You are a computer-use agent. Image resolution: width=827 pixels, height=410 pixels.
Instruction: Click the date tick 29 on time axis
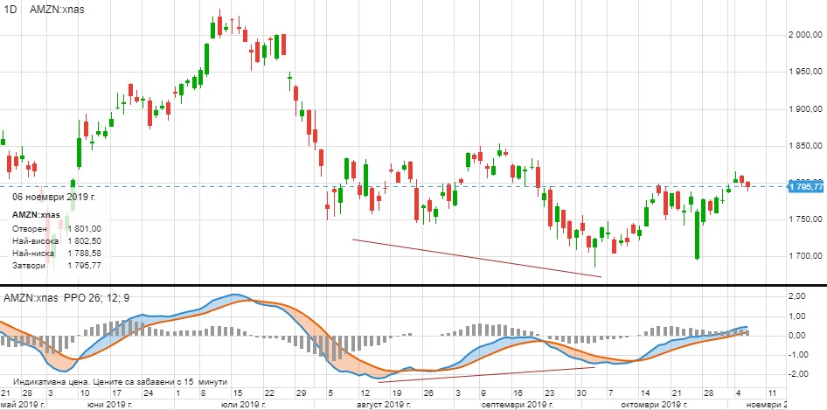[301, 393]
